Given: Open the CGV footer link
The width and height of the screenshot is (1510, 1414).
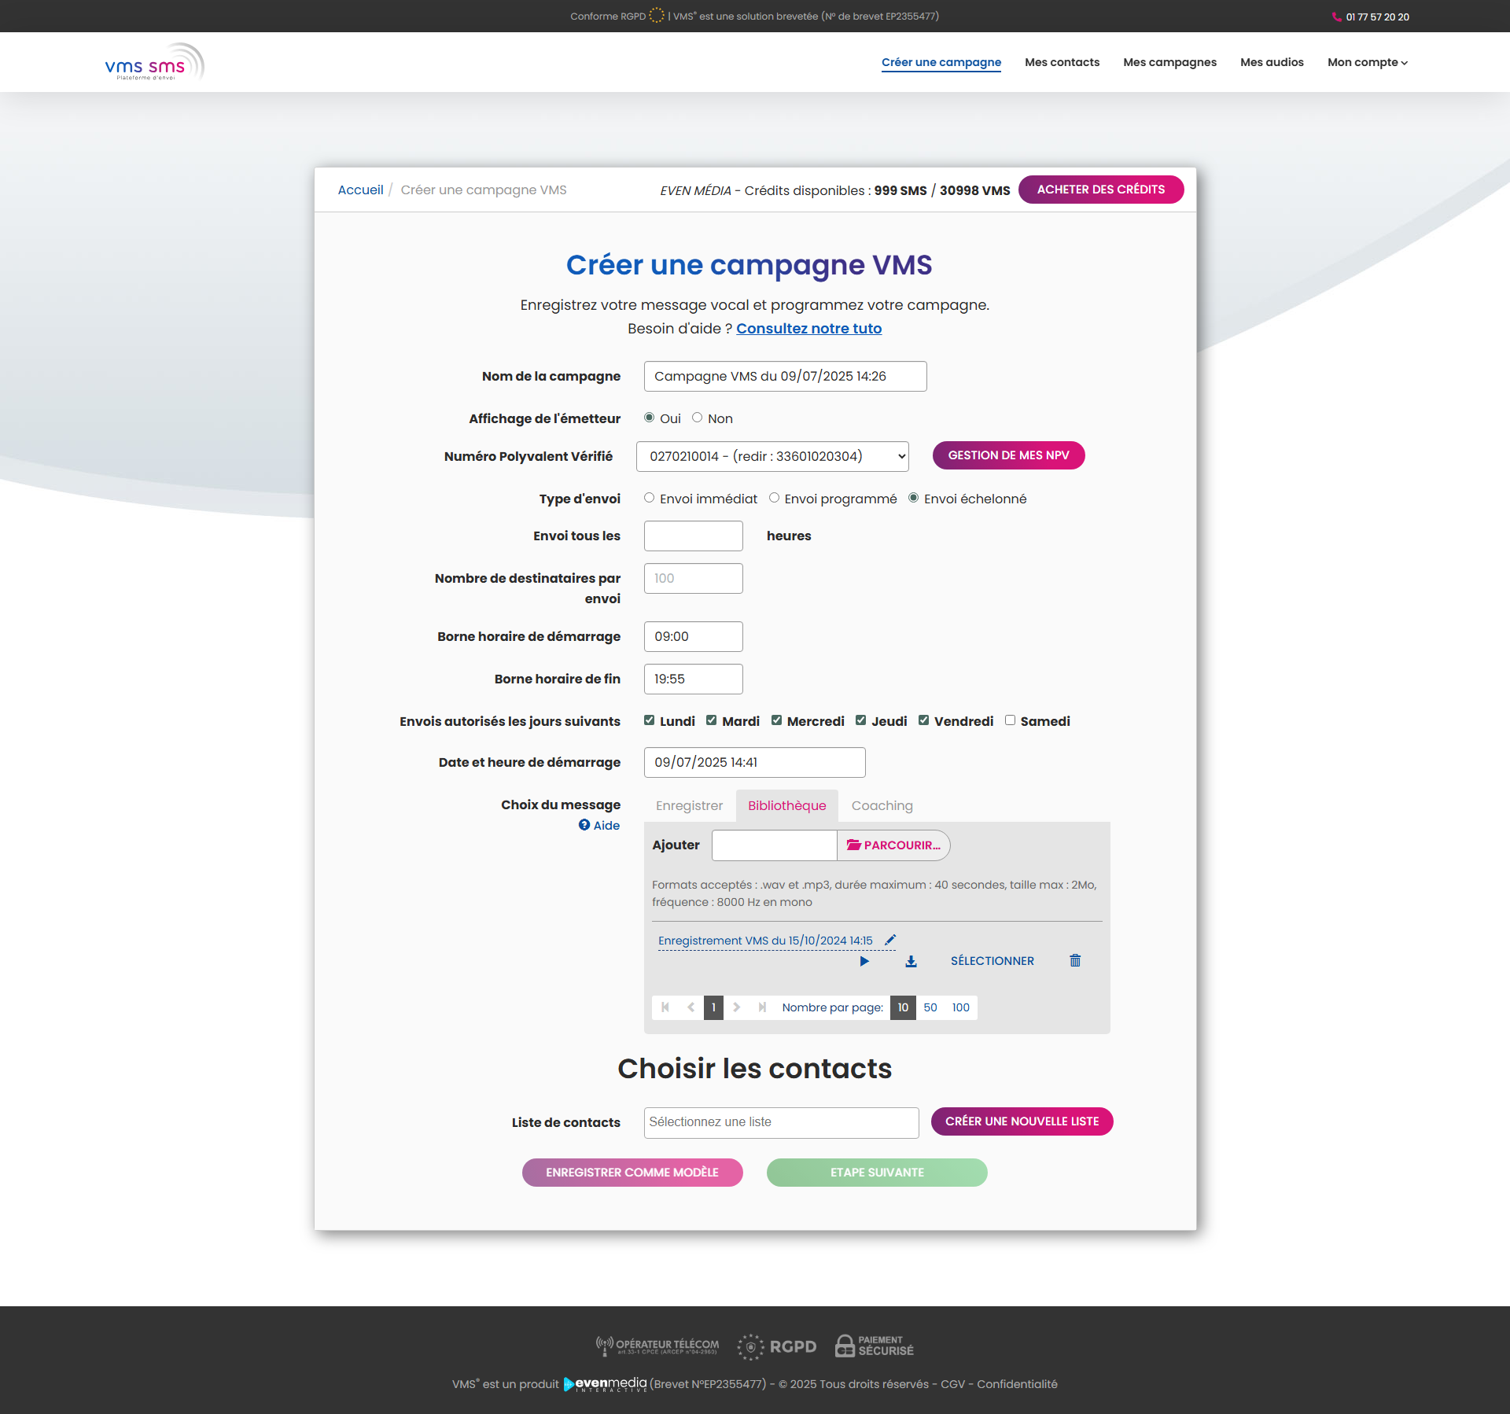Looking at the screenshot, I should 952,1384.
